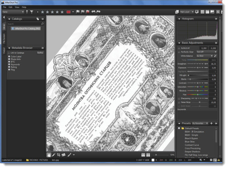Collapse the Catalogs panel
This screenshot has width=228, height=169.
[9, 19]
